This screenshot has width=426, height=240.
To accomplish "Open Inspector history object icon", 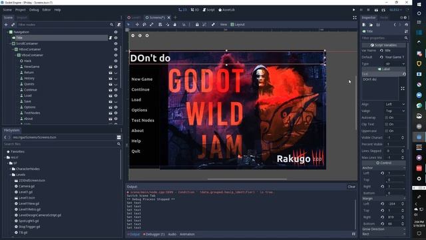I will pyautogui.click(x=406, y=25).
